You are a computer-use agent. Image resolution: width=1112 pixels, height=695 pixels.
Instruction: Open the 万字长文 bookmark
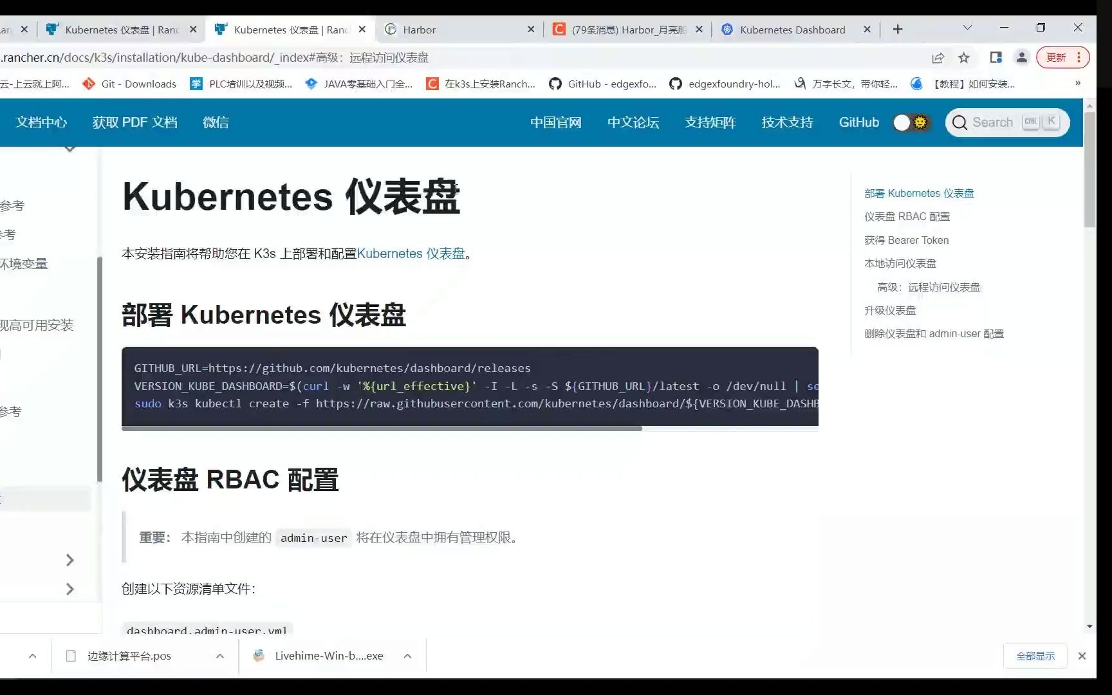[846, 84]
